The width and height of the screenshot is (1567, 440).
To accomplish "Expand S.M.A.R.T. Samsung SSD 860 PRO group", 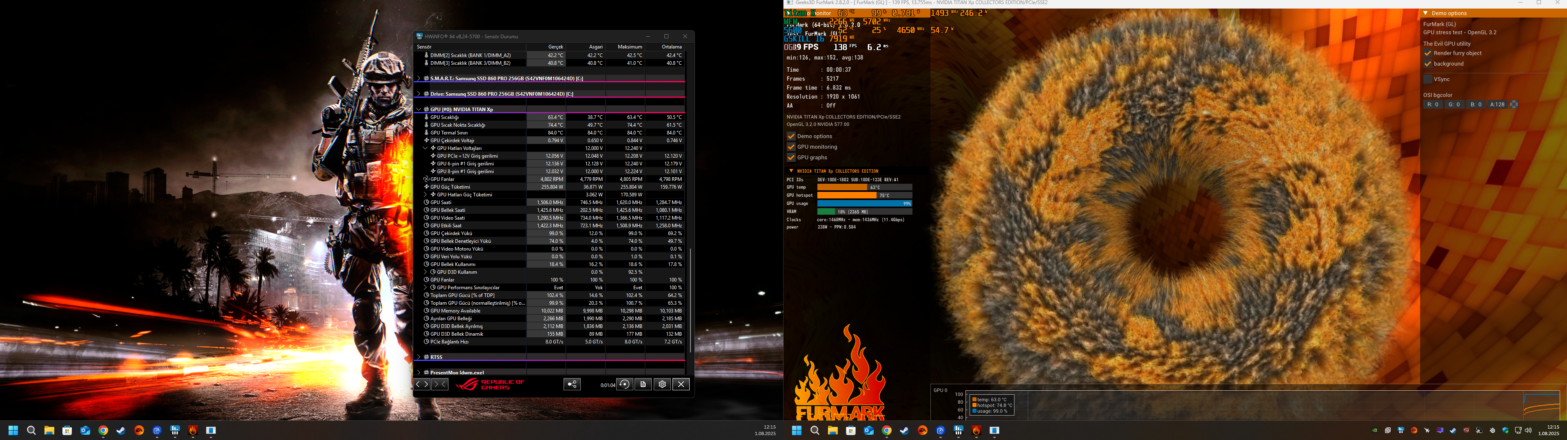I will click(419, 78).
